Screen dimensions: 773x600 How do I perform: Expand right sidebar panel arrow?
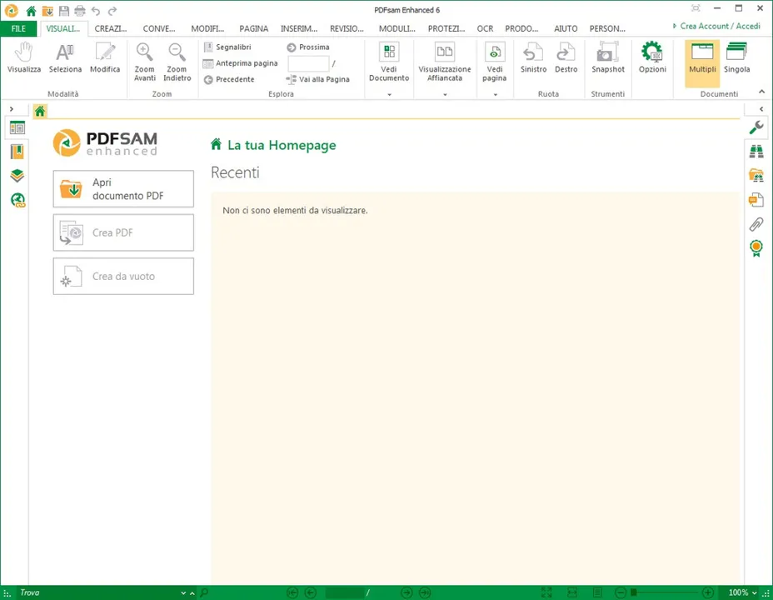coord(761,109)
